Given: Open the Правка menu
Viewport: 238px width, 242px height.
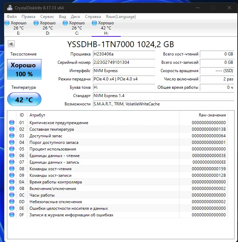Looking at the screenshot, I should coord(28,17).
